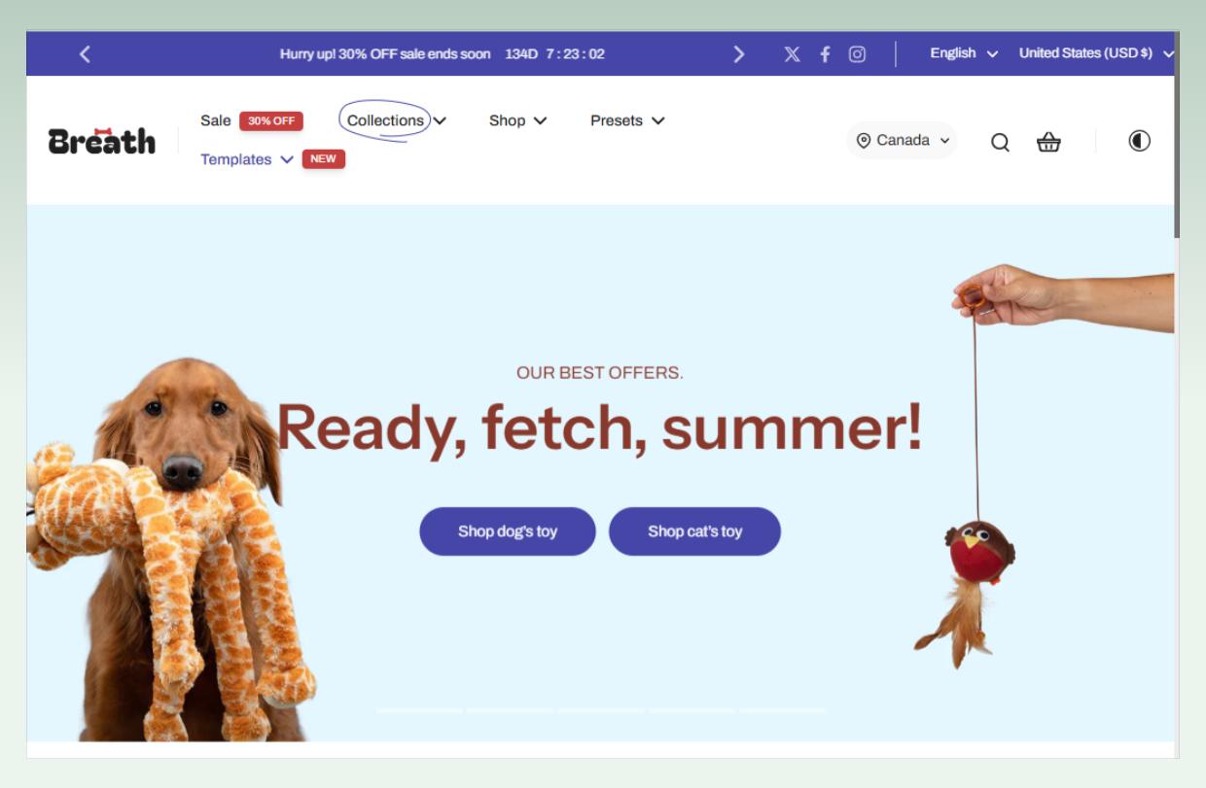Click the search magnifier icon

pyautogui.click(x=1000, y=143)
